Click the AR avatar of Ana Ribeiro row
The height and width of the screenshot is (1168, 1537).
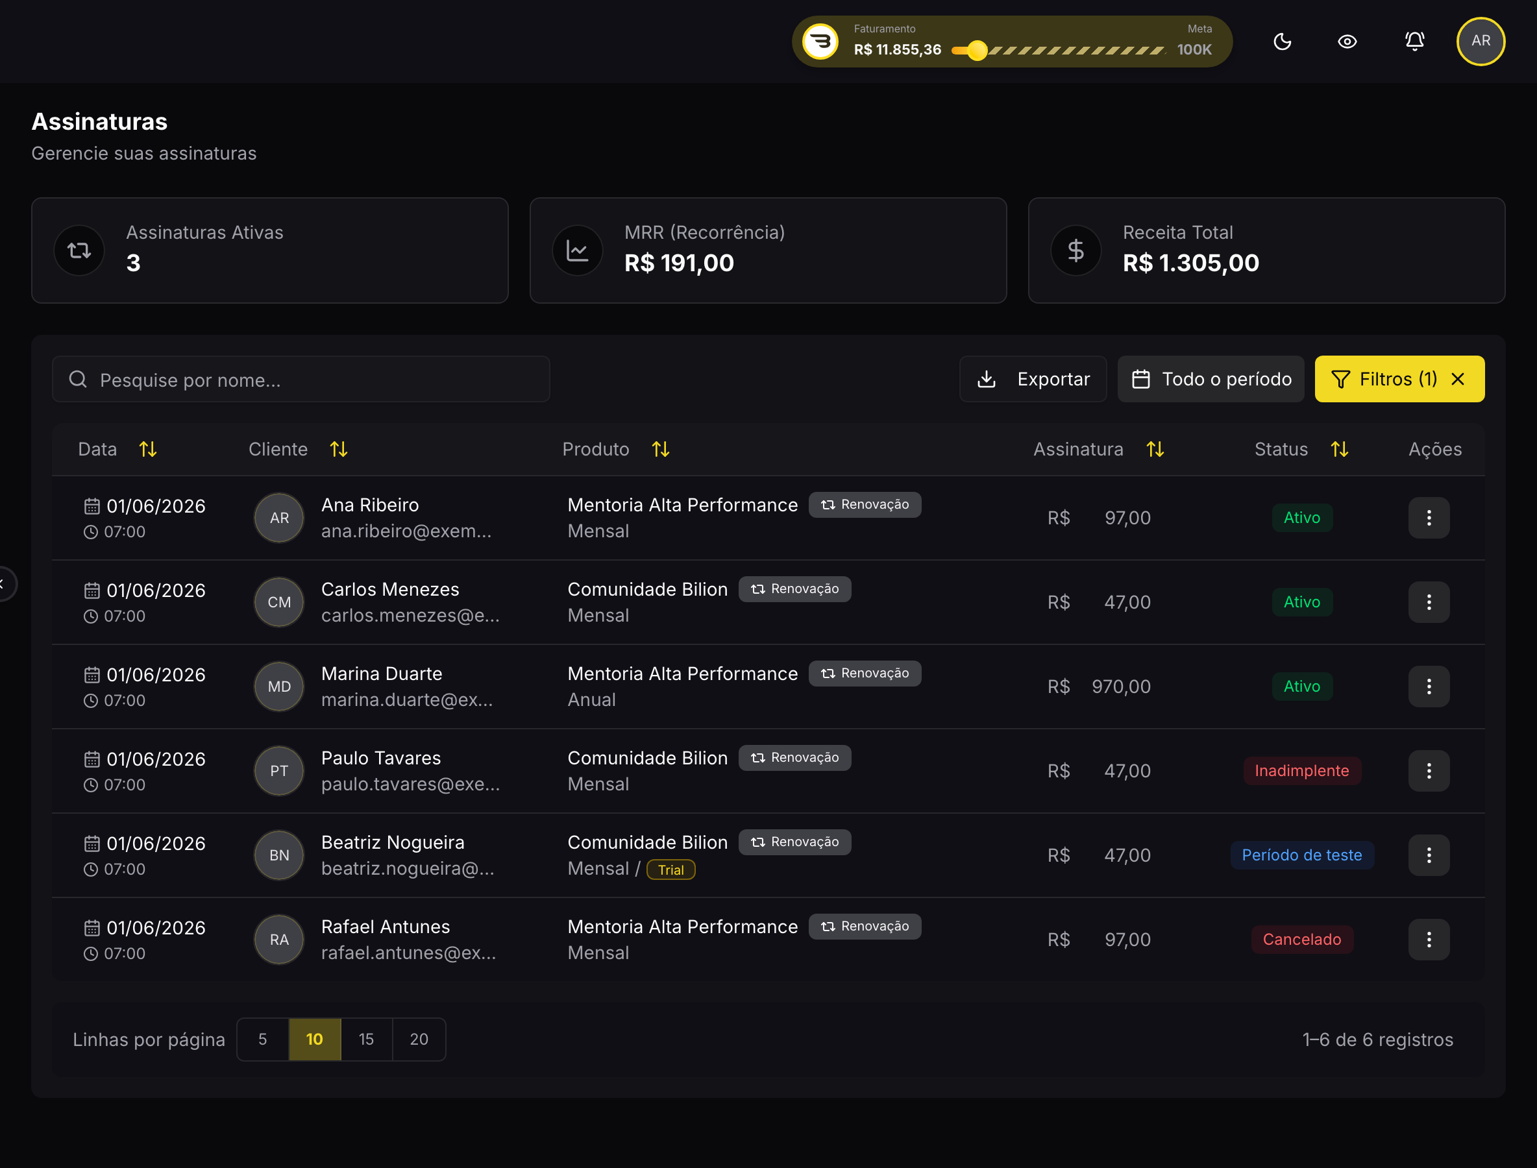[279, 518]
